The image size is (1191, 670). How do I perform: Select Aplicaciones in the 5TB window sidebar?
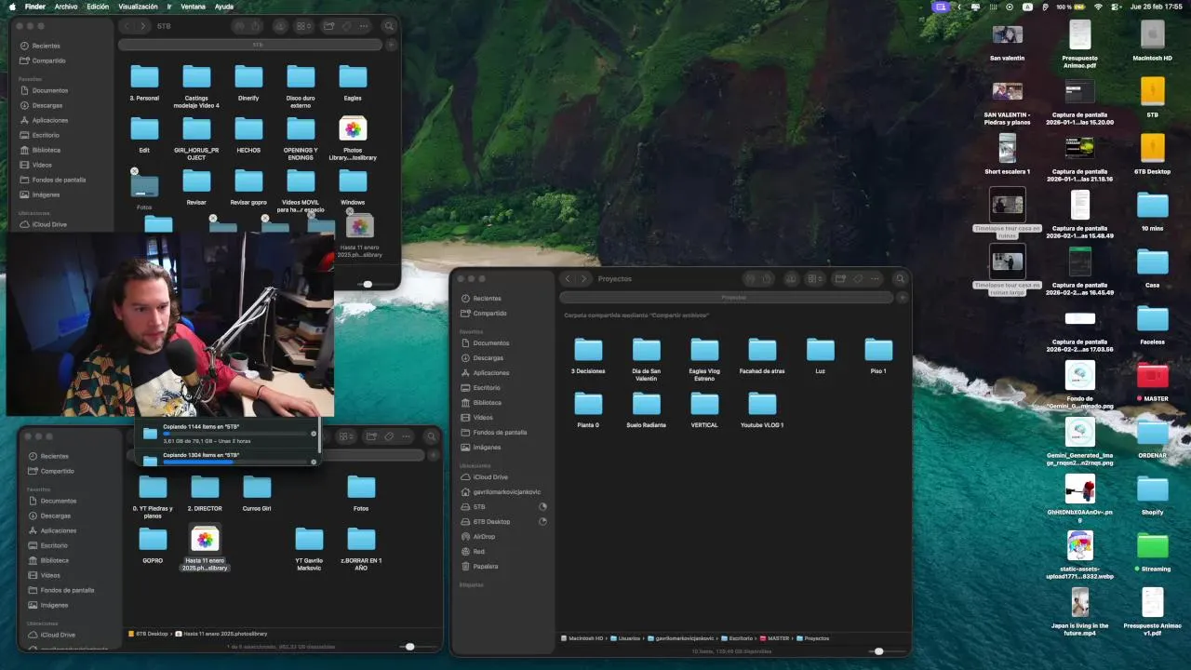(x=50, y=120)
